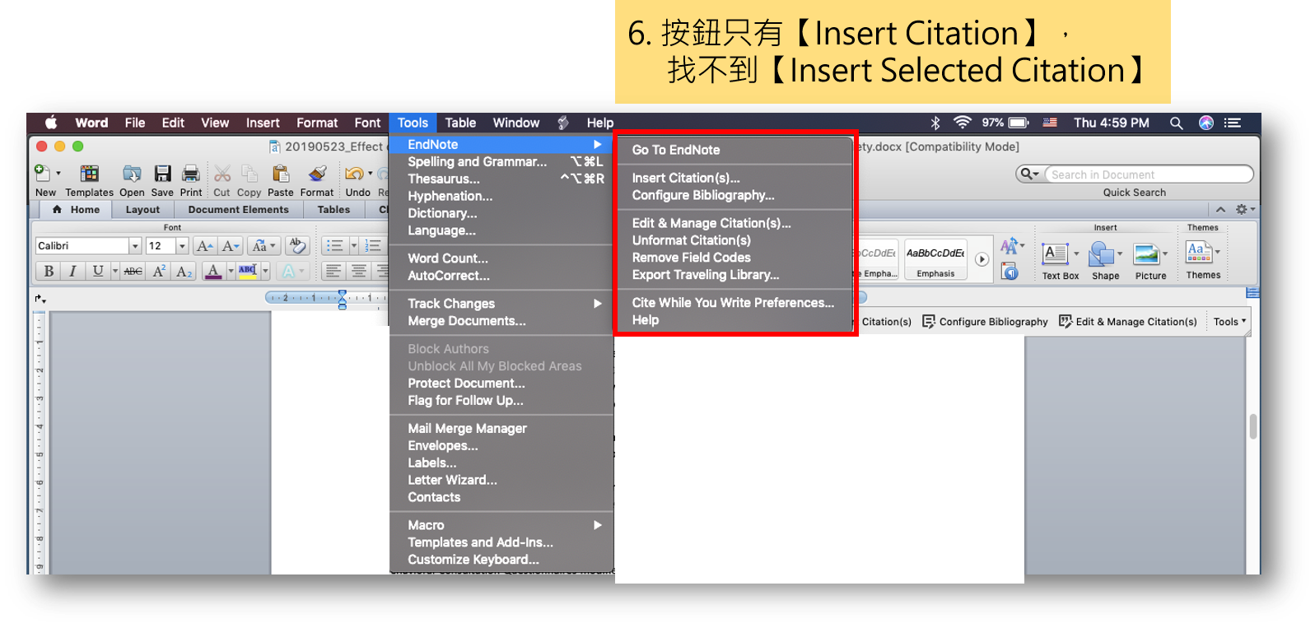Select the Format painter brush icon
This screenshot has height=628, width=1315.
[x=317, y=174]
